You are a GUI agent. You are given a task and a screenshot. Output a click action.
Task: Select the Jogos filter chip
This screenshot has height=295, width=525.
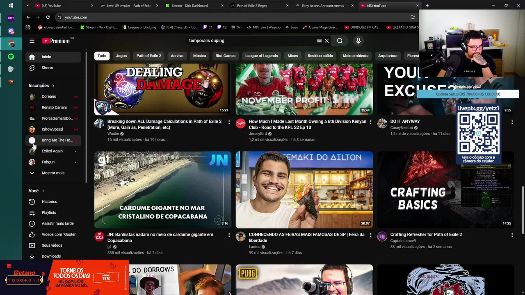pyautogui.click(x=121, y=56)
